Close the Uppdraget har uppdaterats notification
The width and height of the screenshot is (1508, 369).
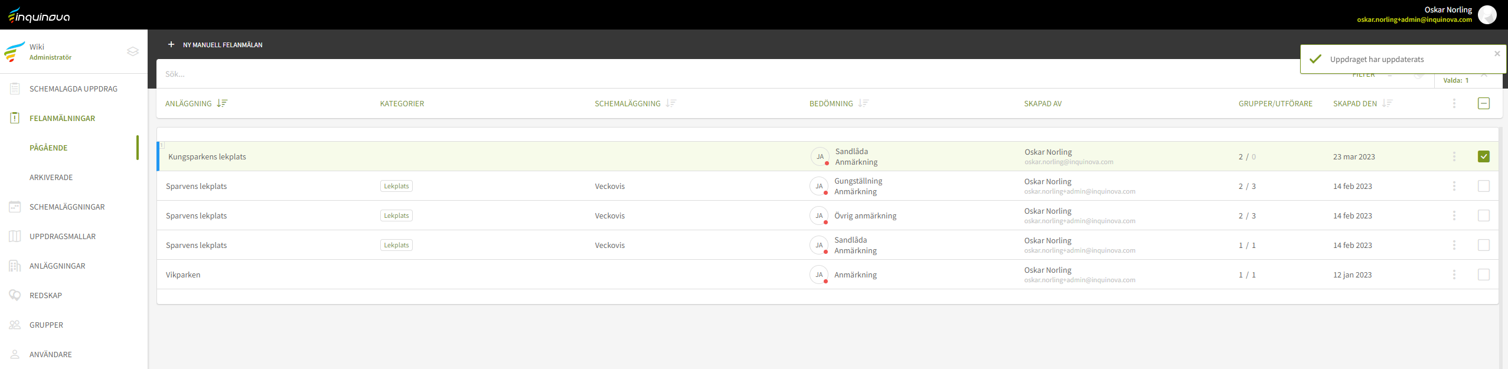(1497, 54)
